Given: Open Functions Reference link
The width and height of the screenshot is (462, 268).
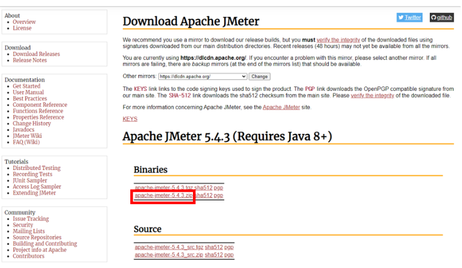Looking at the screenshot, I should point(38,111).
